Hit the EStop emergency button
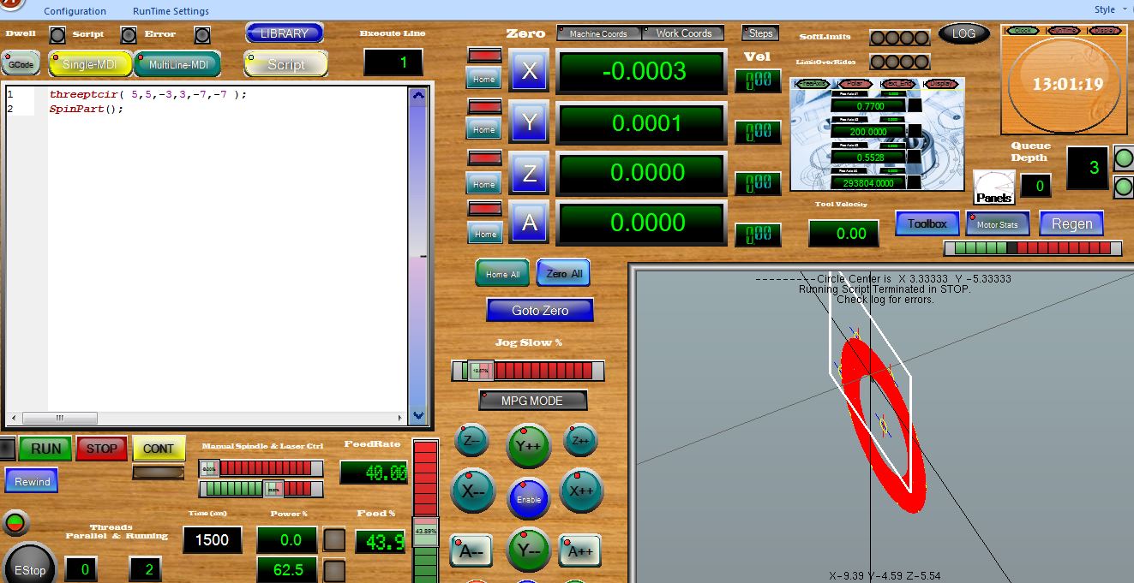 (28, 568)
